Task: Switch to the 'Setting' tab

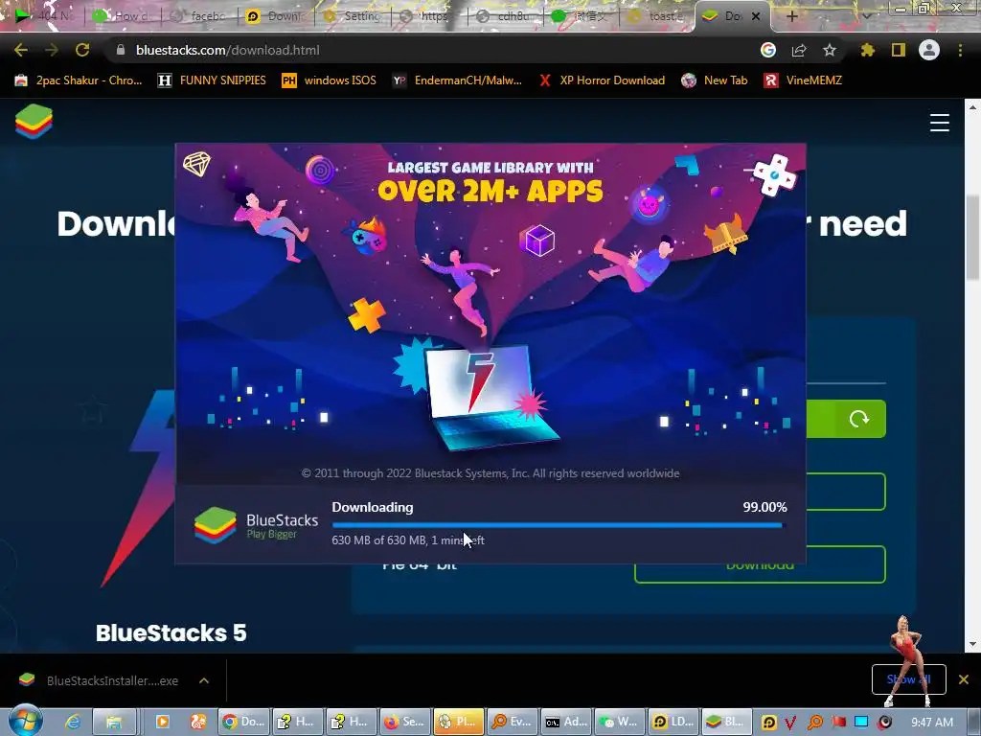Action: pos(353,16)
